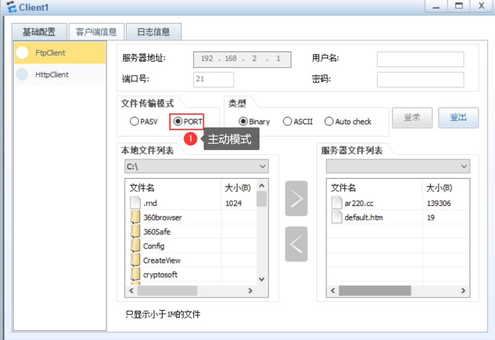Click local list scroll-up arrow
Image resolution: width=495 pixels, height=340 pixels.
(262, 186)
